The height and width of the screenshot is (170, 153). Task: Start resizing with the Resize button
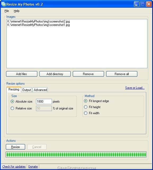15,147
